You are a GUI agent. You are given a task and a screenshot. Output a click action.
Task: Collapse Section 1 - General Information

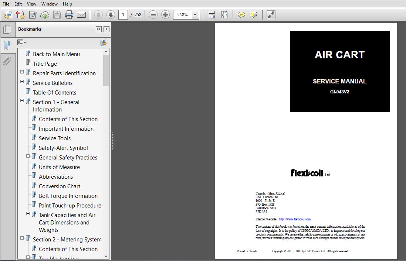22,101
